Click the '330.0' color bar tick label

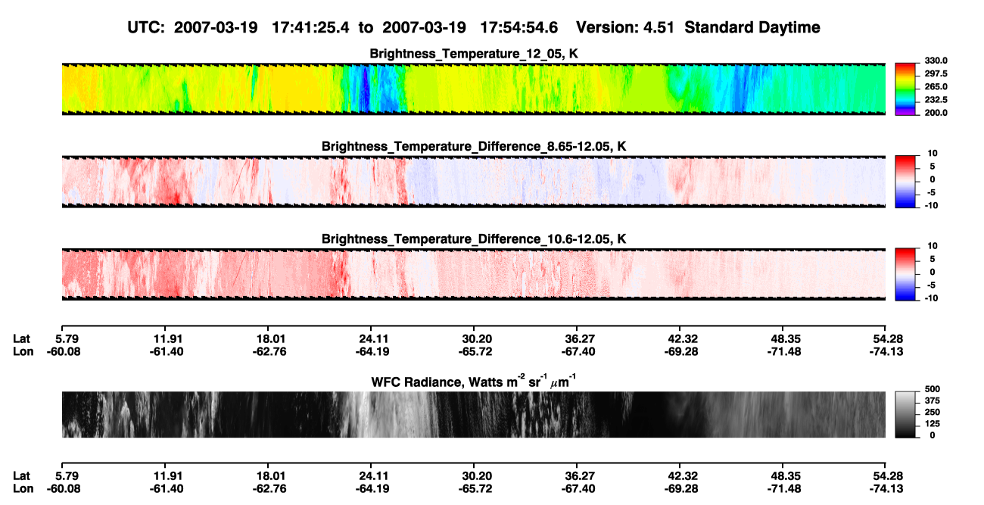coord(936,61)
